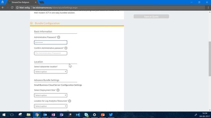Viewport: 211px width, 118px height.
Task: Open the Log Analytics Resources location dropdown
Action: point(50,106)
